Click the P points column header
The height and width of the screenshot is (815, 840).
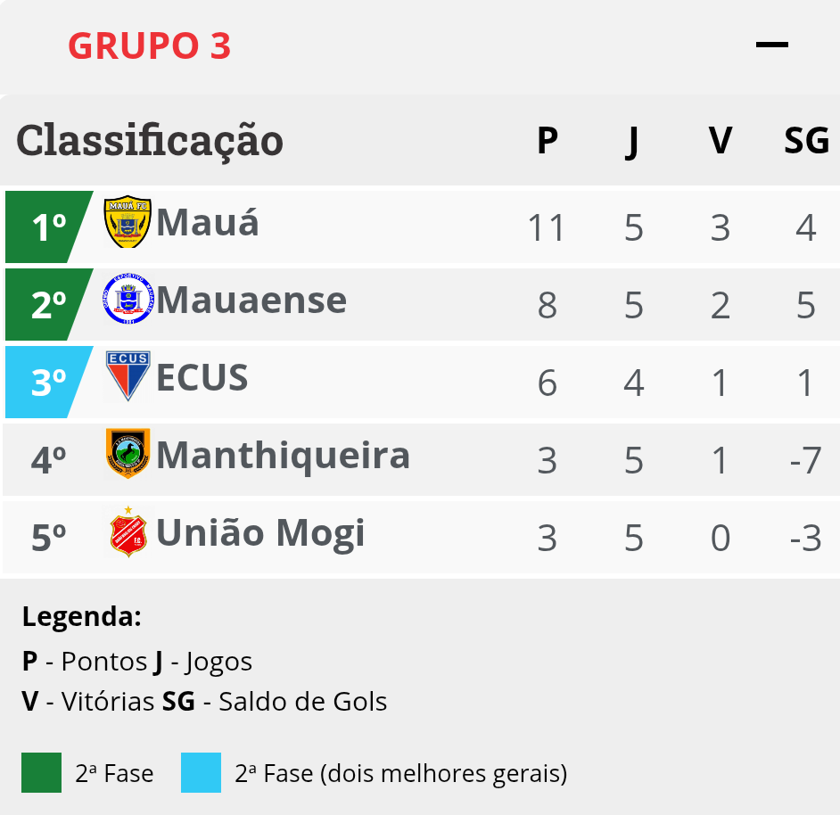coord(548,140)
